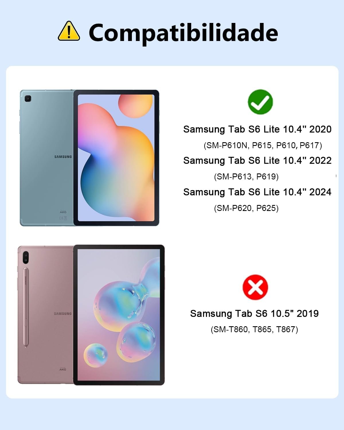The width and height of the screenshot is (344, 430).
Task: Click the red X incompatible icon
Action: 255,287
